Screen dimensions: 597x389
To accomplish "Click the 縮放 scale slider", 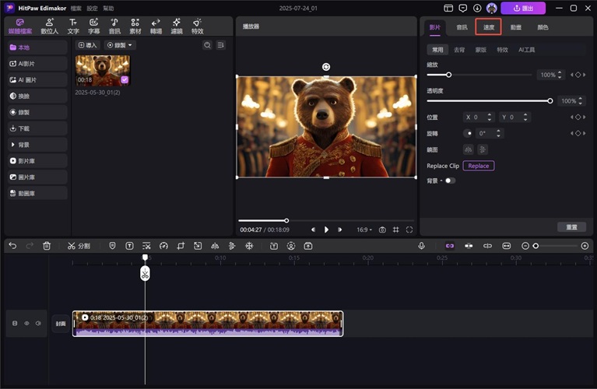I will tap(479, 75).
